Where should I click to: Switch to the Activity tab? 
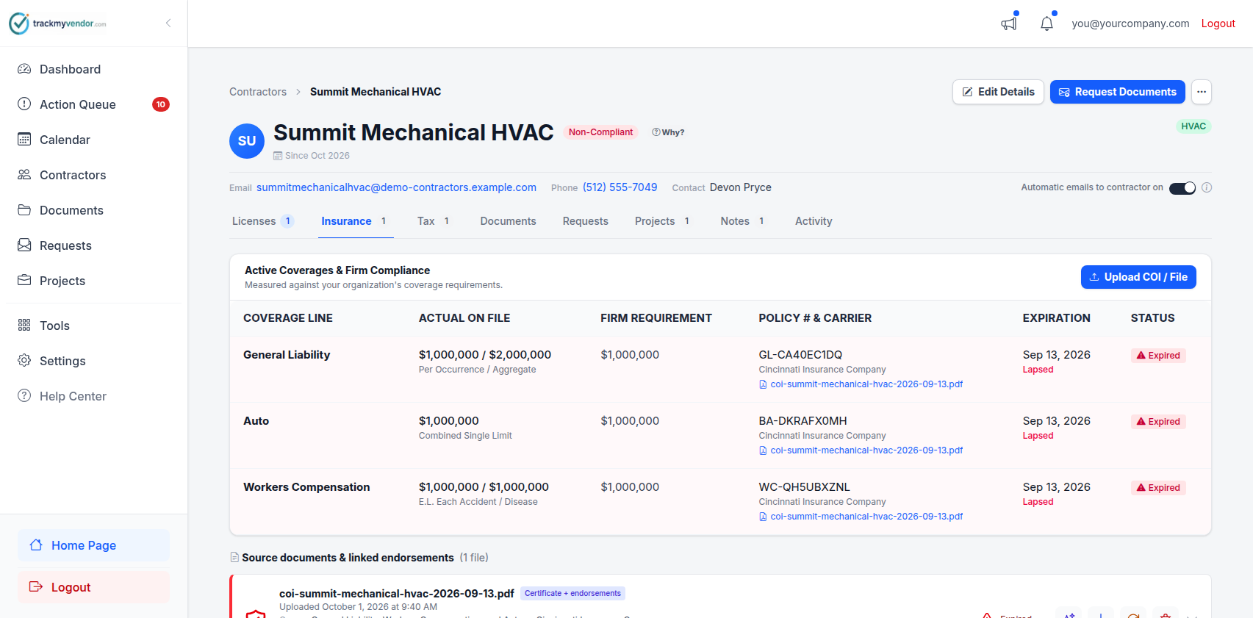pos(814,221)
